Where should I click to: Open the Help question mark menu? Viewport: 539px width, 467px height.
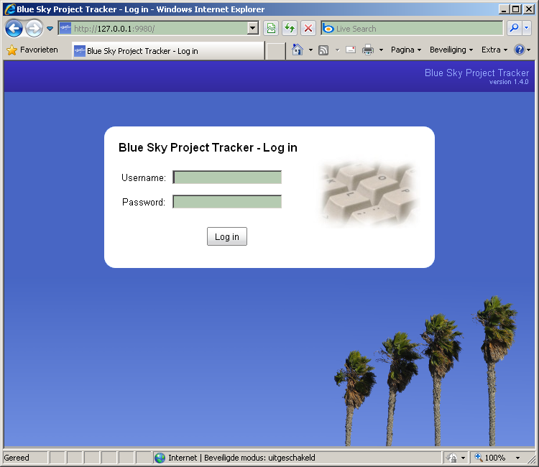(522, 50)
